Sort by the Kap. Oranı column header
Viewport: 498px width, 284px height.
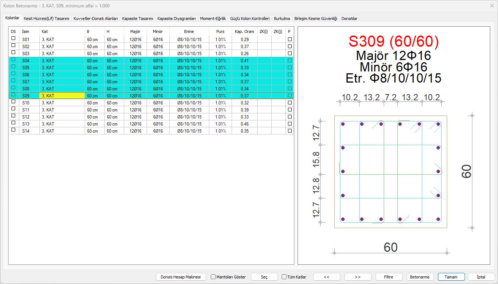click(x=244, y=31)
